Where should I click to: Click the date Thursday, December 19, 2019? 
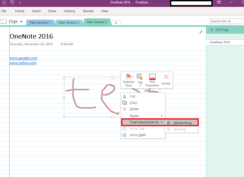[x=31, y=44]
